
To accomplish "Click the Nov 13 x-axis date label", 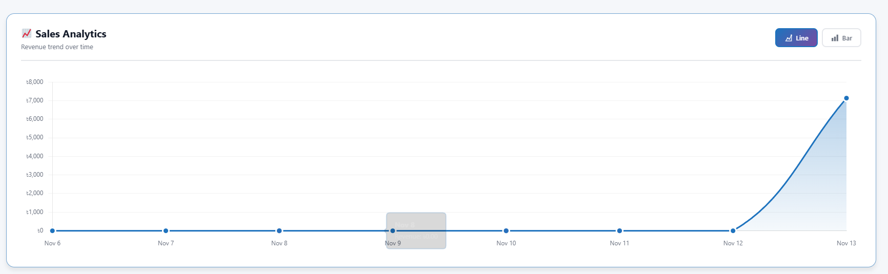I will tap(846, 243).
